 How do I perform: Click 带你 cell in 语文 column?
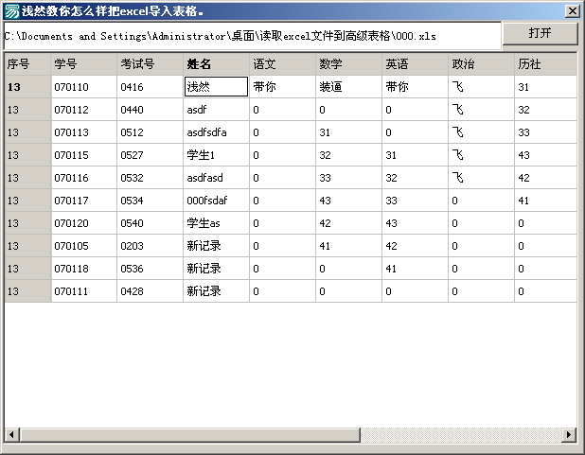pos(282,87)
